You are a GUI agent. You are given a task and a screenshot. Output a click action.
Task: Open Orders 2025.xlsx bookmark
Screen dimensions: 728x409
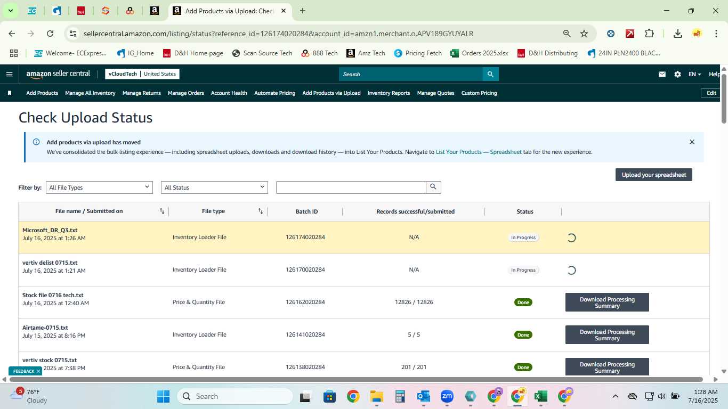479,53
